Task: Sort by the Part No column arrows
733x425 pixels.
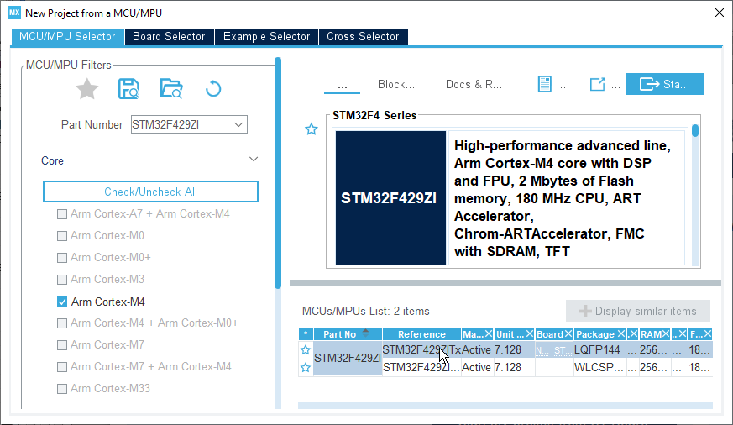Action: (365, 333)
